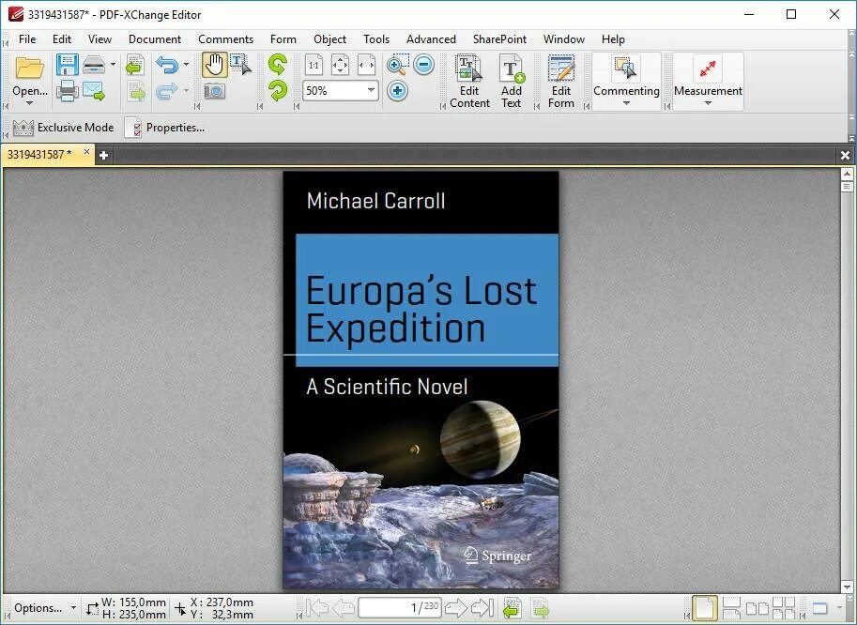857x625 pixels.
Task: Jump to the last page
Action: (x=482, y=607)
